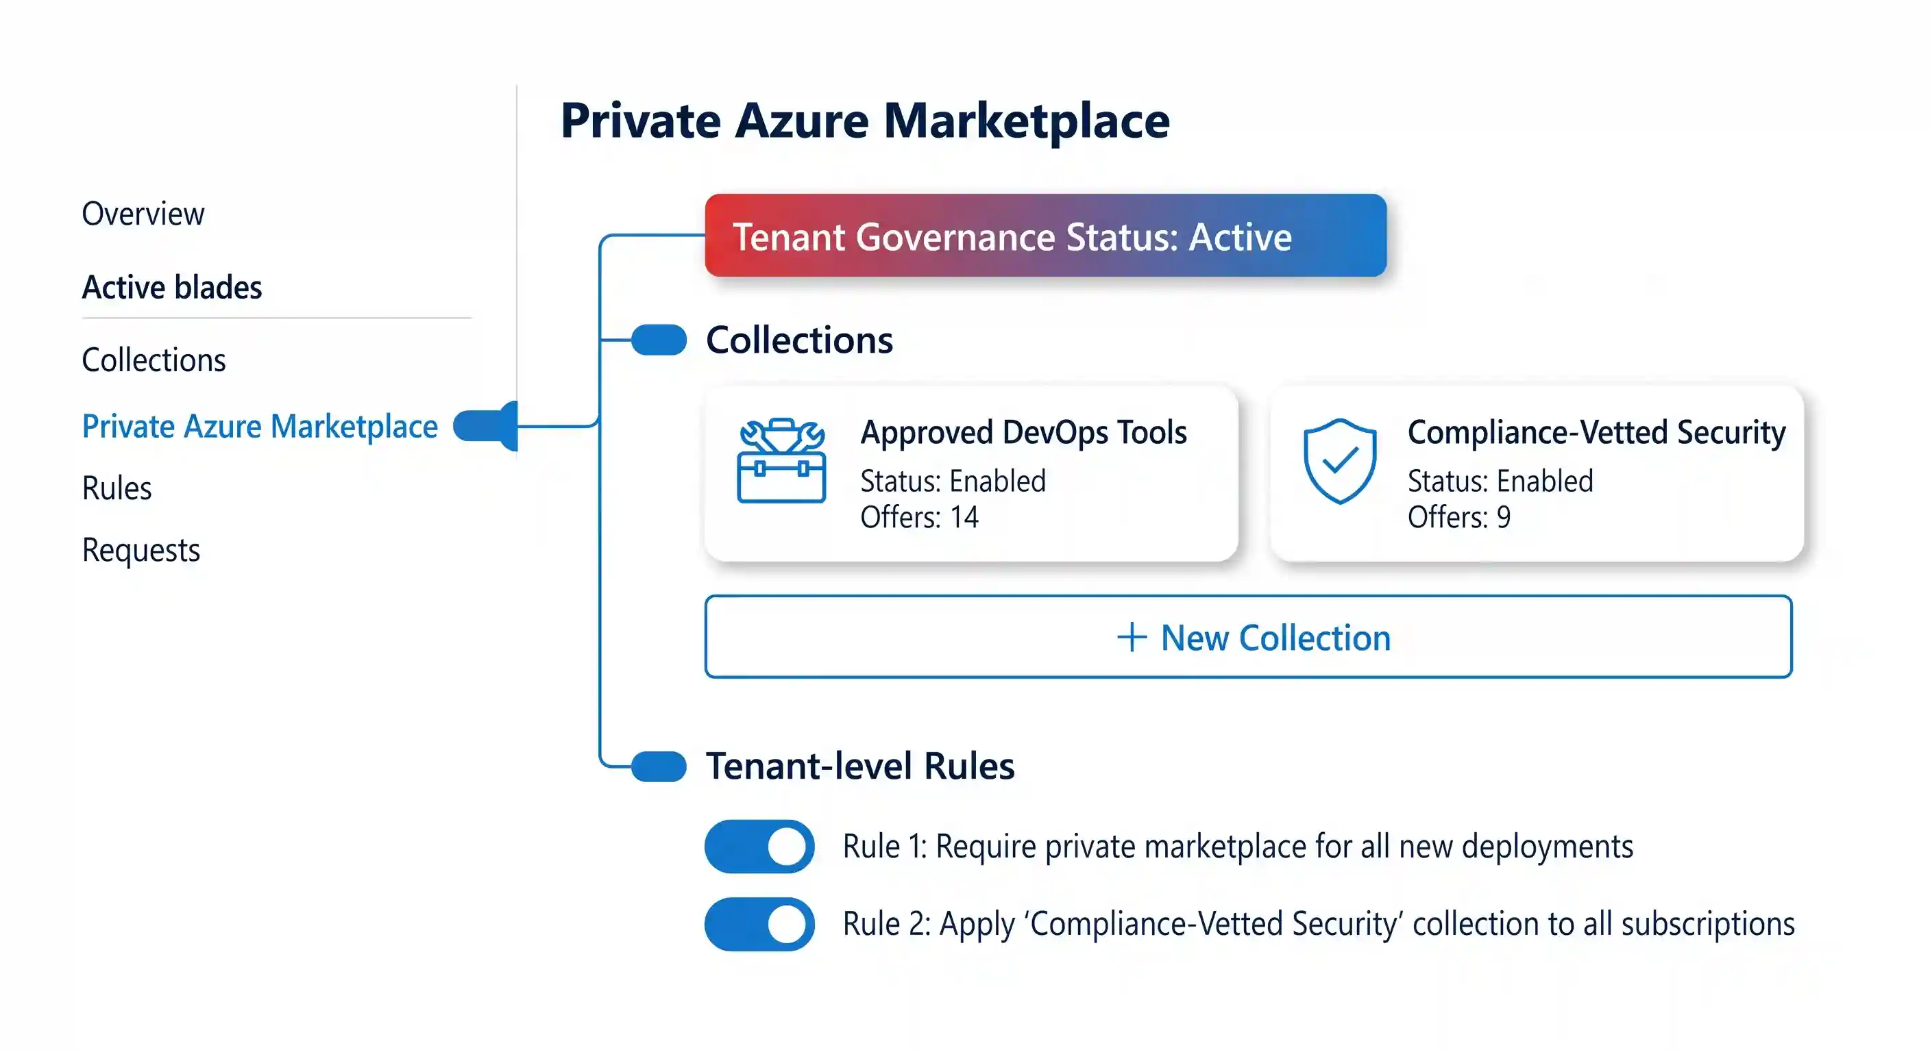Disable the Rule 2 Compliance-Vetted Security toggle
Image resolution: width=1930 pixels, height=1052 pixels.
759,924
